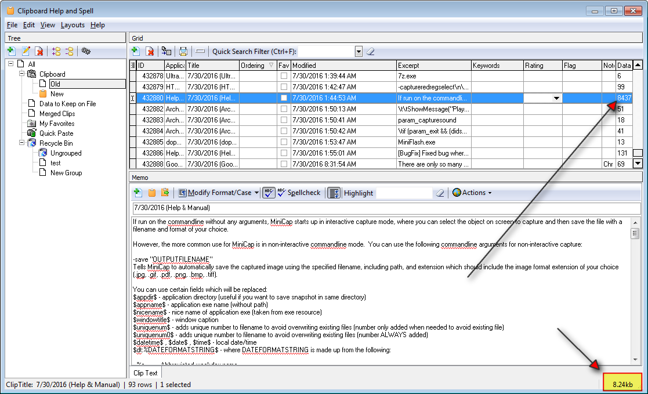Click the delete clip icon in Grid toolbar
The image size is (648, 394).
[150, 51]
